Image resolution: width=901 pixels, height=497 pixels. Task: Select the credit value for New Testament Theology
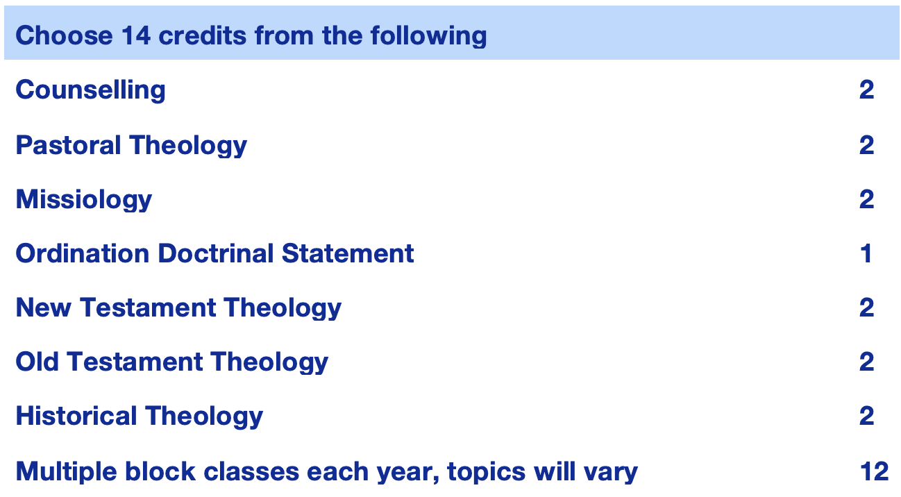point(866,308)
